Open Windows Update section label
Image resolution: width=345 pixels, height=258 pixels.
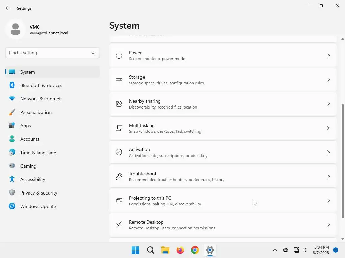[38, 206]
